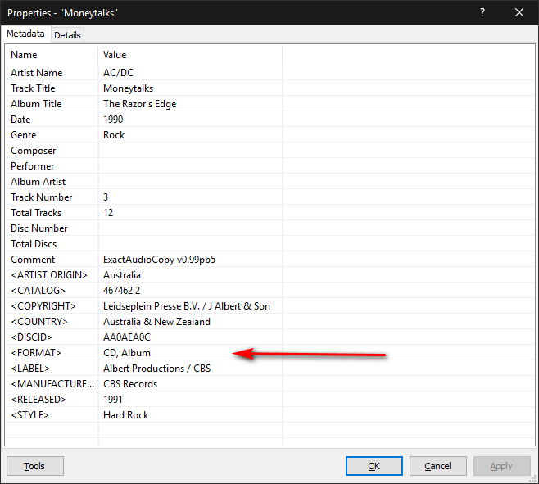
Task: Click the empty Performer value field
Action: pyautogui.click(x=190, y=166)
